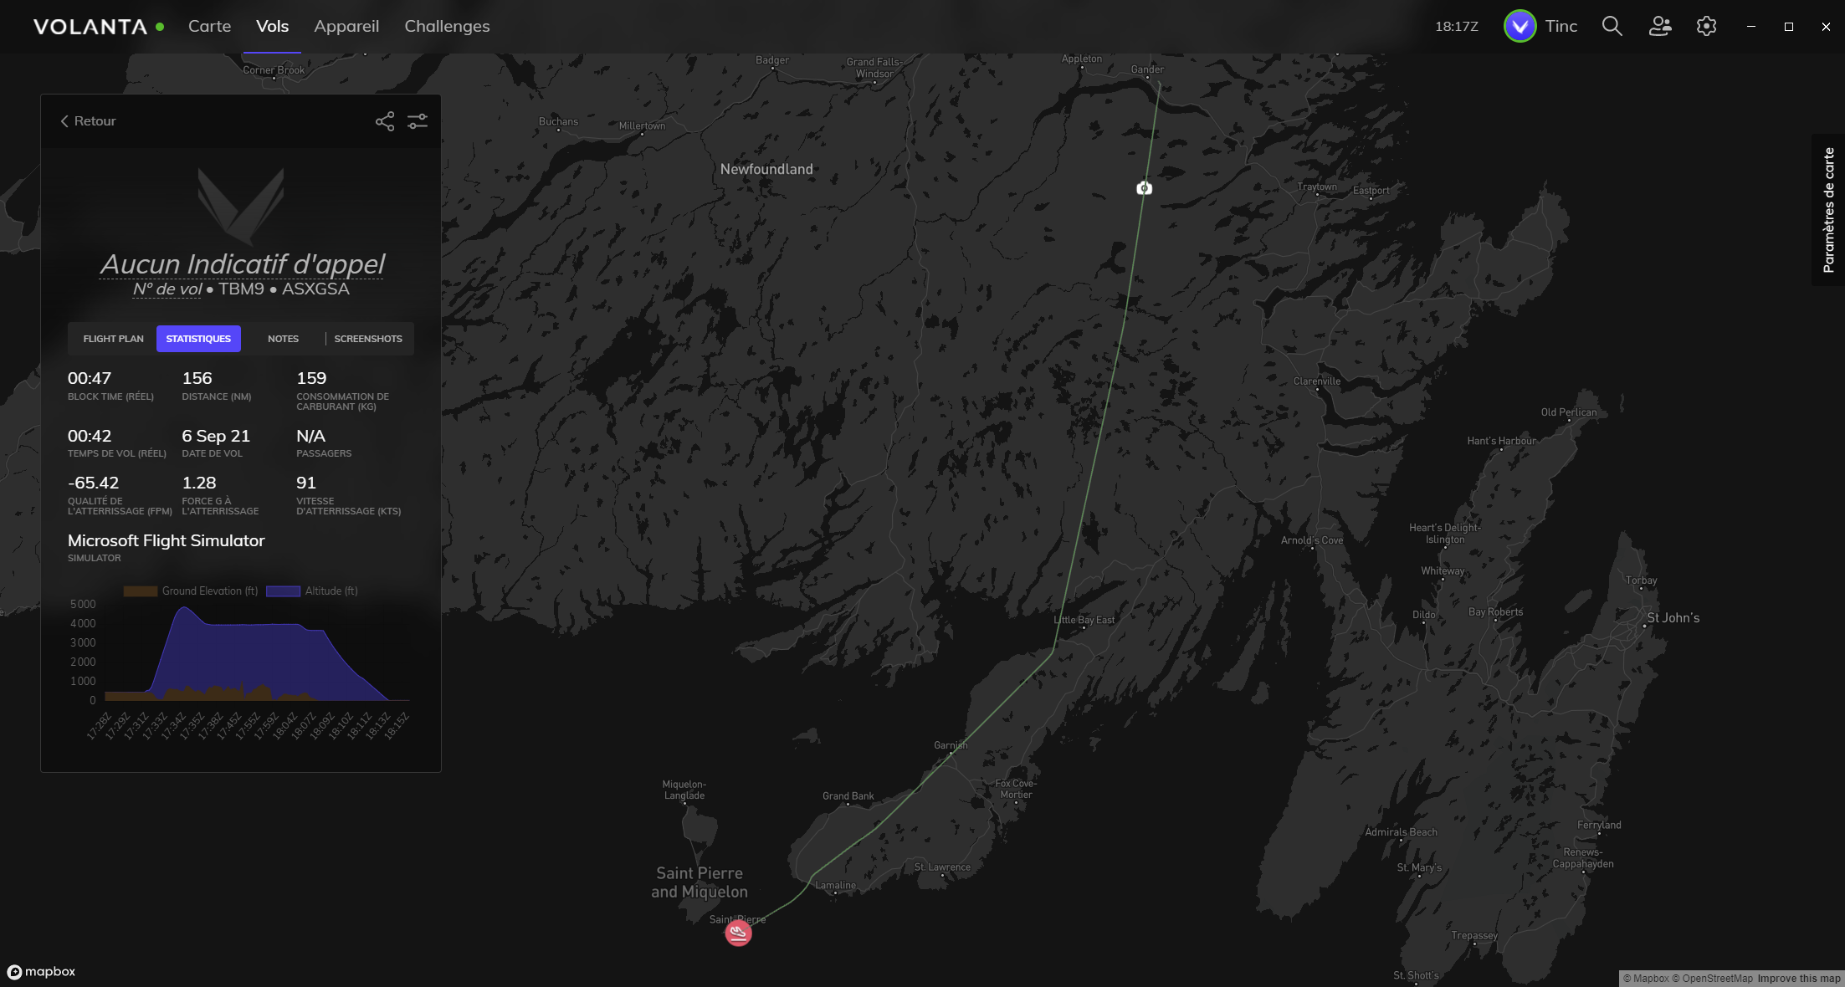The width and height of the screenshot is (1845, 987).
Task: Click the Volanta logo
Action: (90, 27)
